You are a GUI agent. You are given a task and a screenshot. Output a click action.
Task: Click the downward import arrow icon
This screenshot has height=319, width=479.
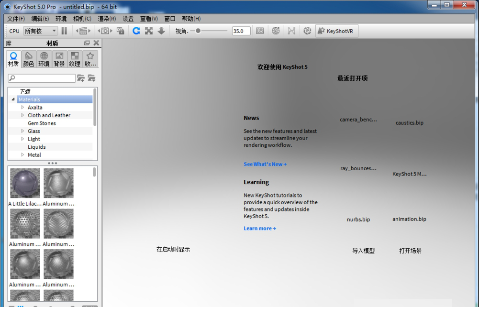(161, 31)
